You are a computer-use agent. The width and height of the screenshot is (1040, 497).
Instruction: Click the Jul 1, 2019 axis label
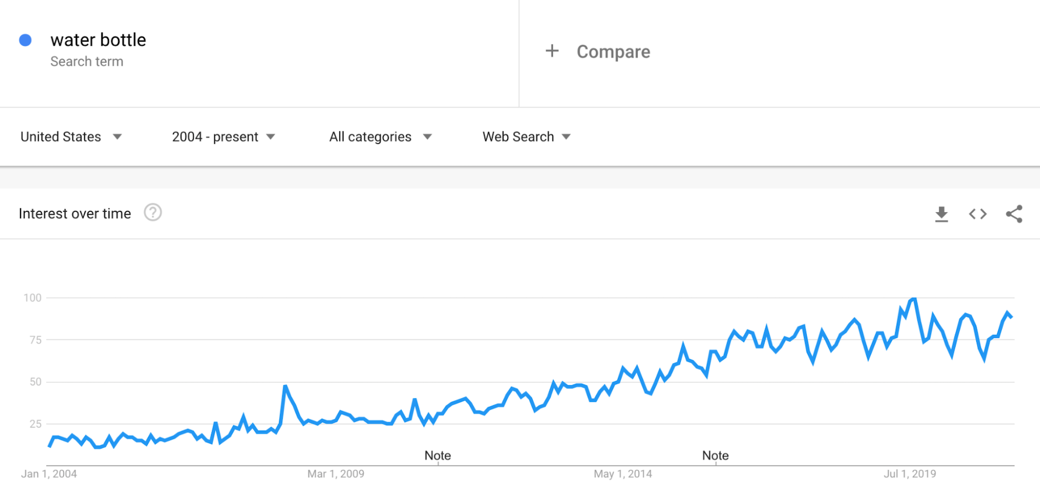[x=909, y=474]
